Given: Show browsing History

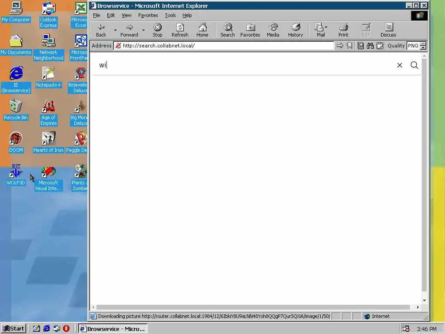Looking at the screenshot, I should [296, 30].
